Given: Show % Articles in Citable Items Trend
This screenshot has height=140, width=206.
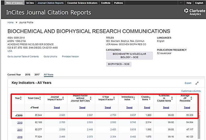Looking at the screenshot, I should pos(166,107).
